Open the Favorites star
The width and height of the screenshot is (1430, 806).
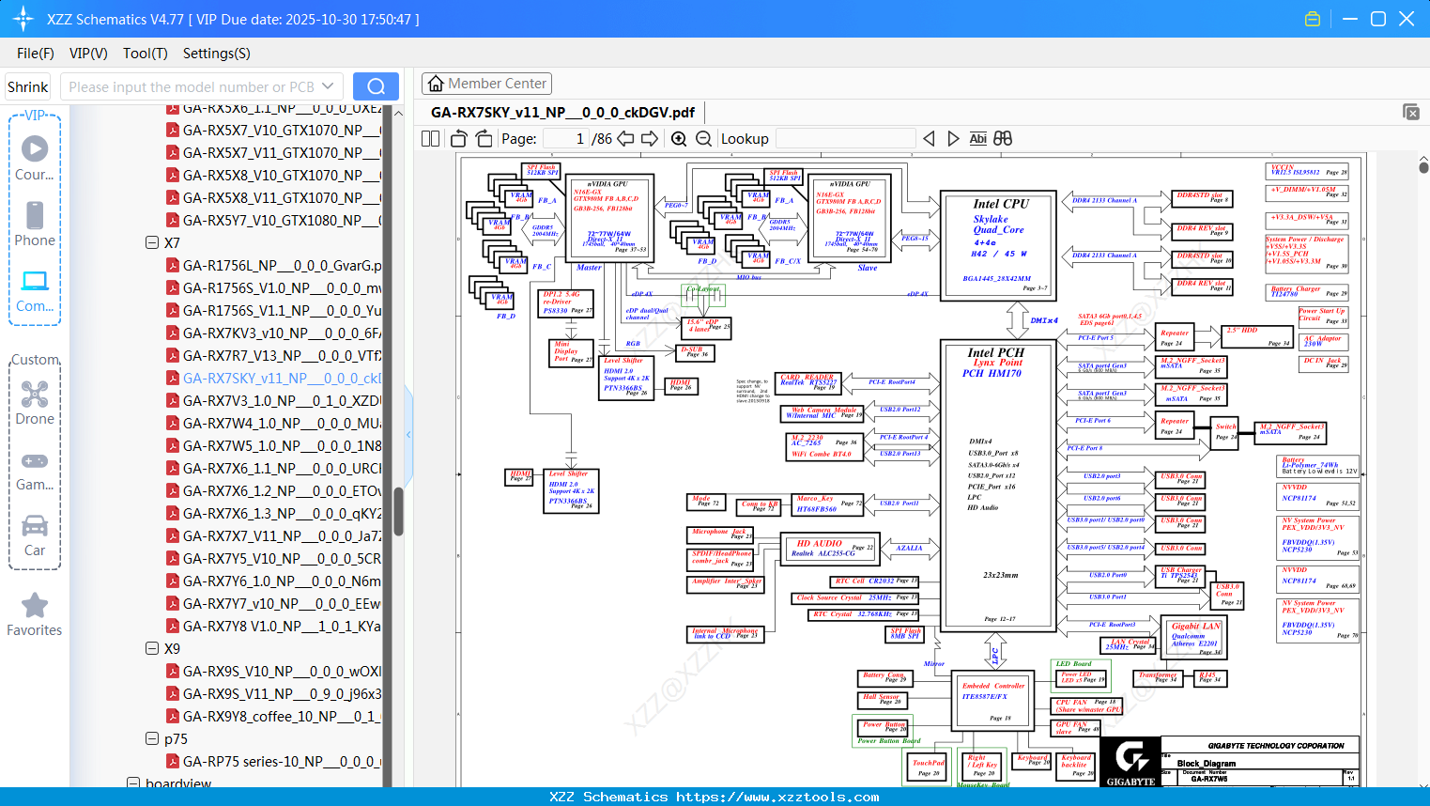[35, 614]
